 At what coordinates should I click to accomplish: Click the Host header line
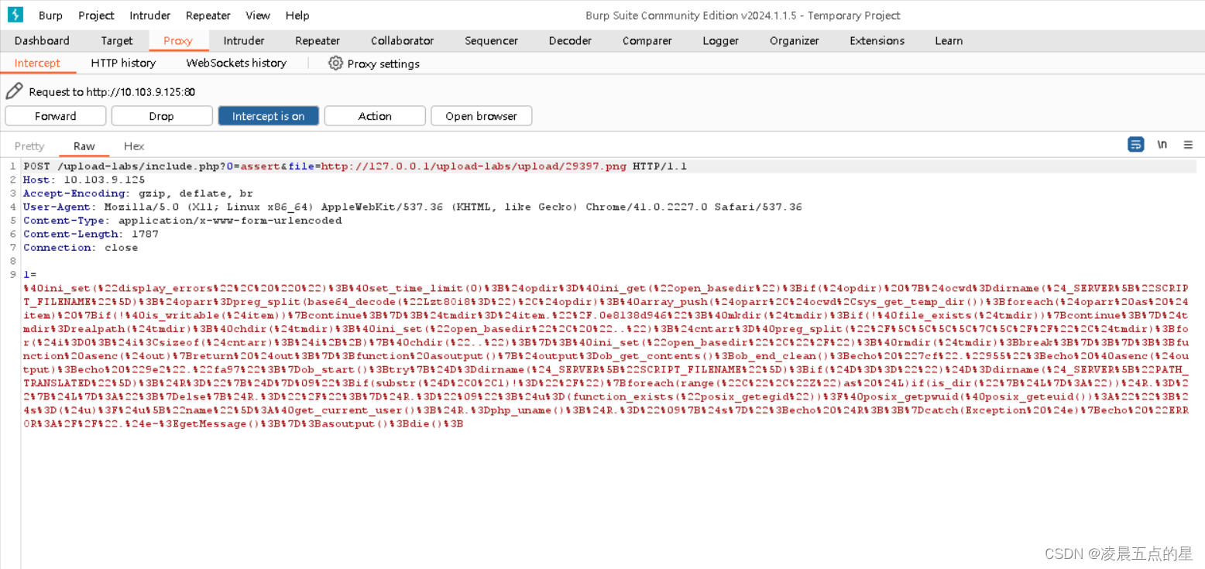(84, 180)
